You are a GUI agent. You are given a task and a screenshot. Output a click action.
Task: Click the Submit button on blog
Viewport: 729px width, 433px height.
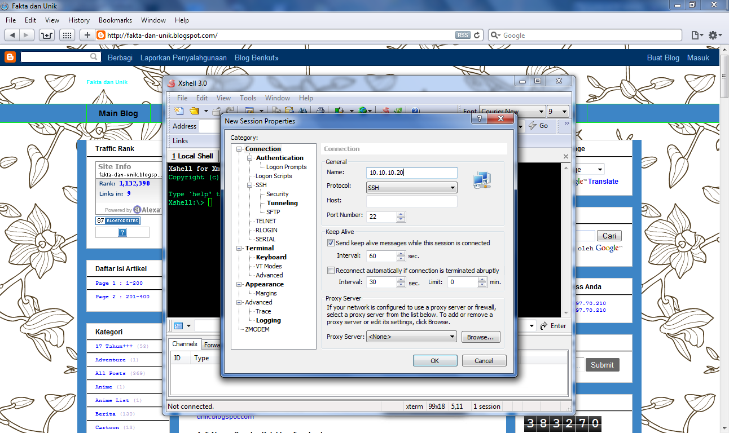click(x=602, y=365)
